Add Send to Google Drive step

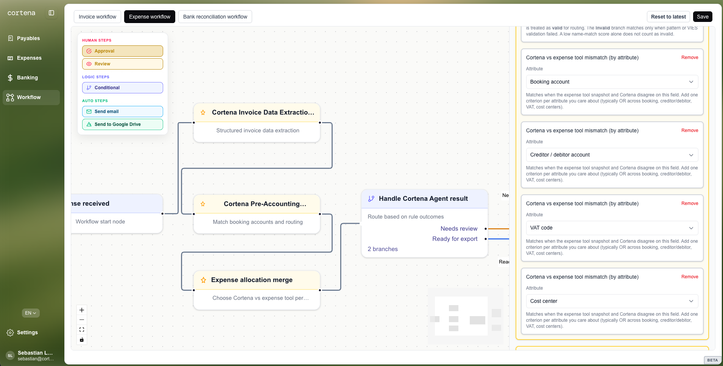[123, 124]
